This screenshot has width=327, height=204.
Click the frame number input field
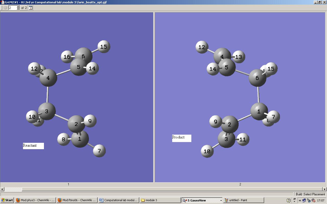point(12,8)
